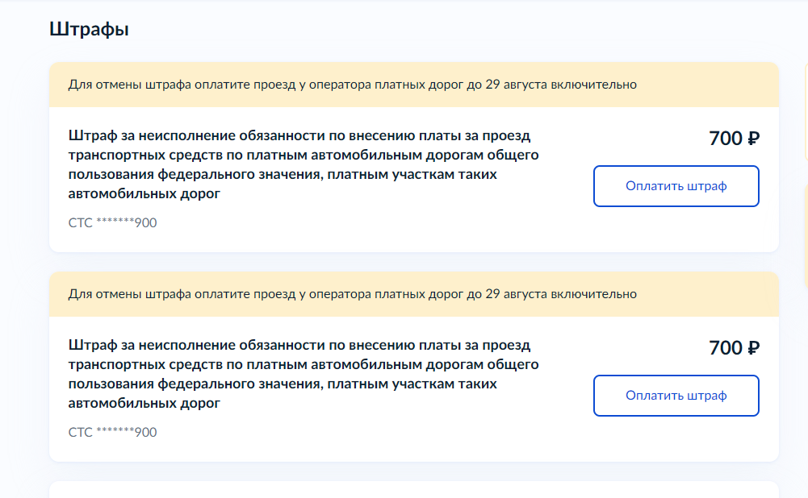Screen dimensions: 808x498
Task: Click the masked asterisks in first СТС number
Action: [x=115, y=222]
